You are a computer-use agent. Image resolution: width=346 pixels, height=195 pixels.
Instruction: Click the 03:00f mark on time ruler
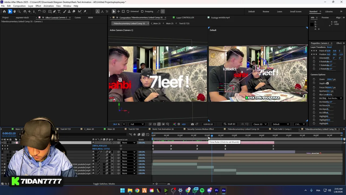(x=234, y=135)
